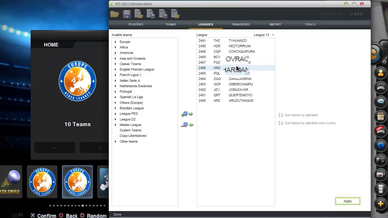Select team 2491 TYHUANZO in league list

pos(236,41)
